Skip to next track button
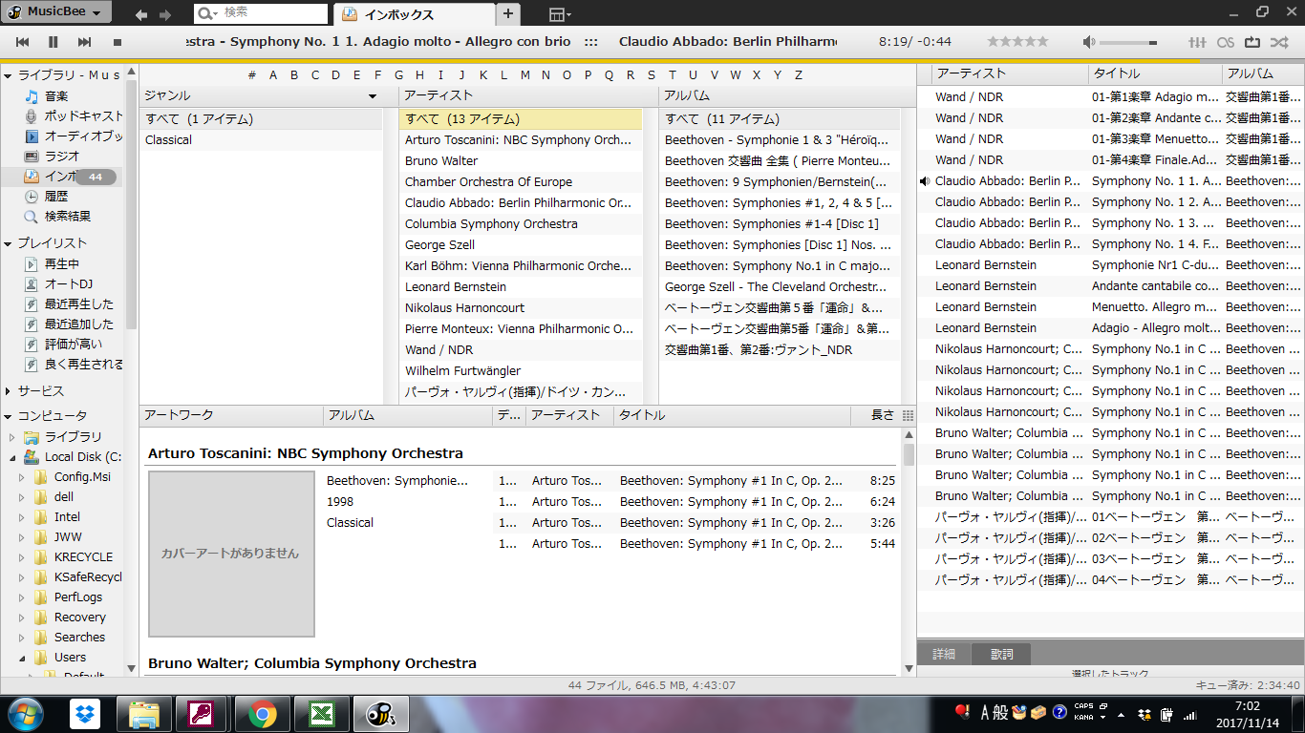Screen dimensions: 1305x733 click(85, 42)
